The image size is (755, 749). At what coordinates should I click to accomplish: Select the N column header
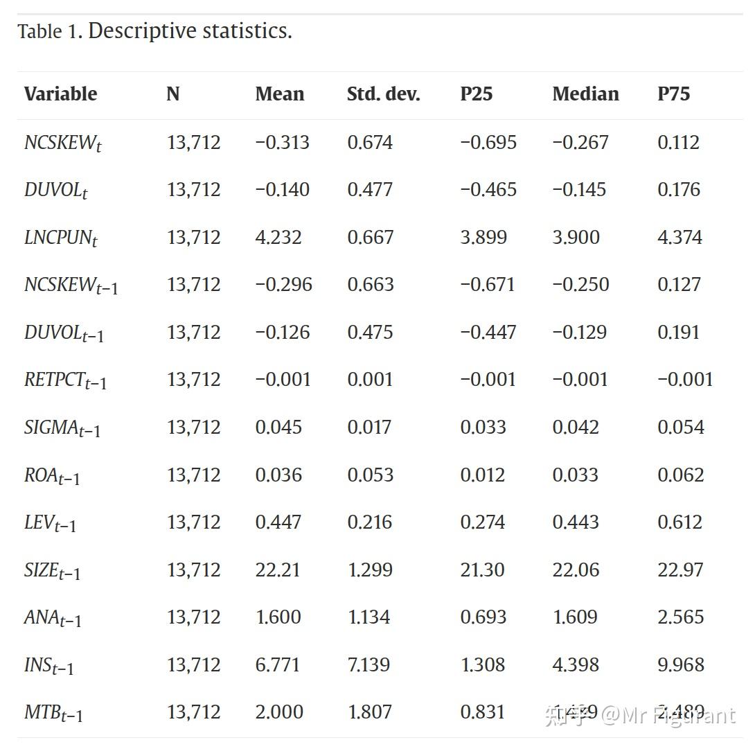point(172,94)
